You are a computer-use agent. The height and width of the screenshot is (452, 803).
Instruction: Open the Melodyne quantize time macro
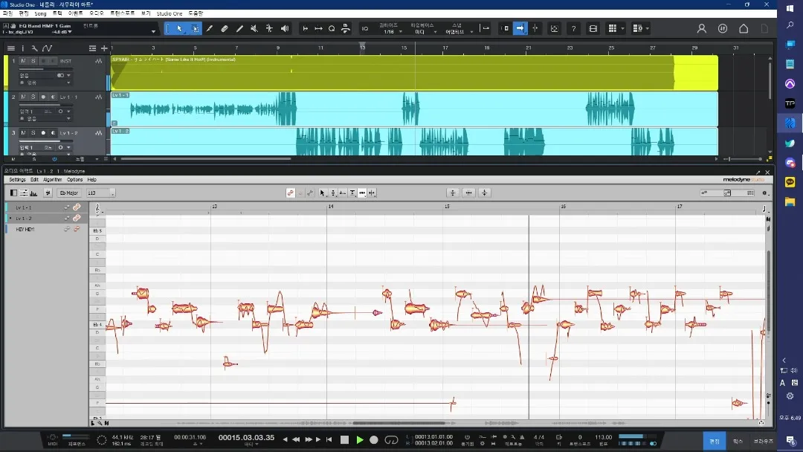(x=468, y=193)
